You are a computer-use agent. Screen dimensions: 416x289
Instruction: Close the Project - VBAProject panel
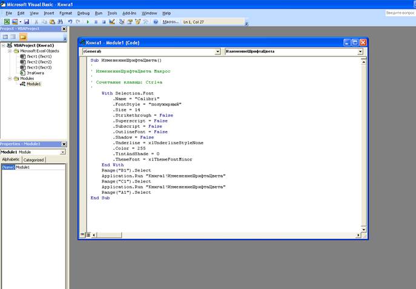(x=64, y=29)
